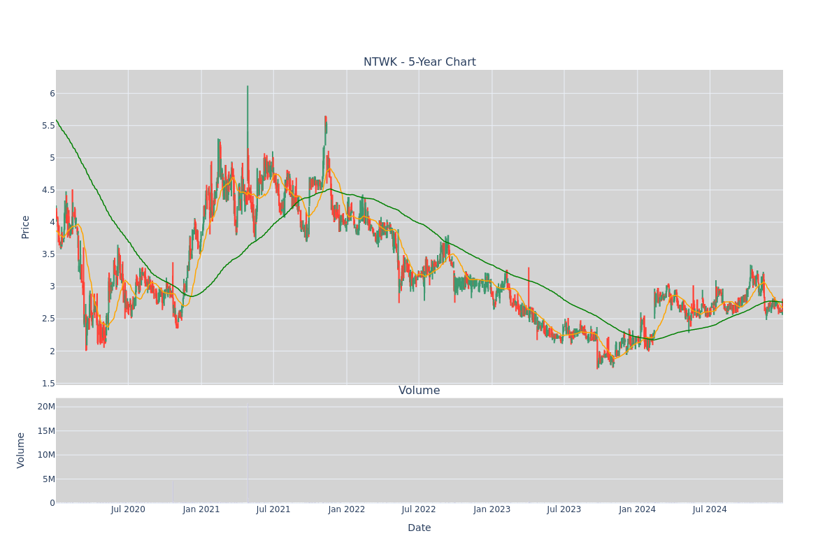
Task: Click the volume tick label '20M'
Action: 46,407
